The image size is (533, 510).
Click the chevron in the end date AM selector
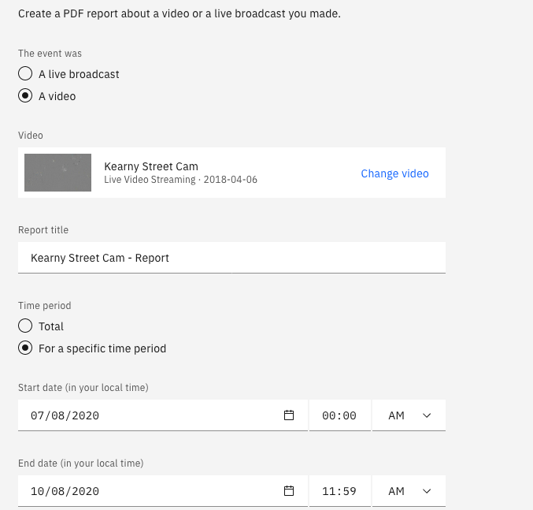(427, 491)
